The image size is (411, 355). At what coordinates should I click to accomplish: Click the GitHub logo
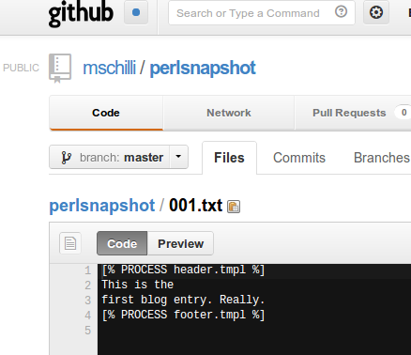pyautogui.click(x=81, y=13)
